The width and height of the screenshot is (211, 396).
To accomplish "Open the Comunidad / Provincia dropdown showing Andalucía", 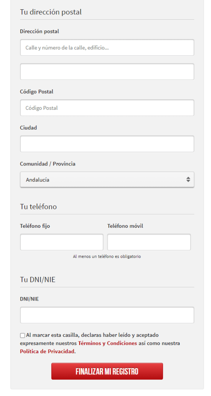I will [107, 179].
